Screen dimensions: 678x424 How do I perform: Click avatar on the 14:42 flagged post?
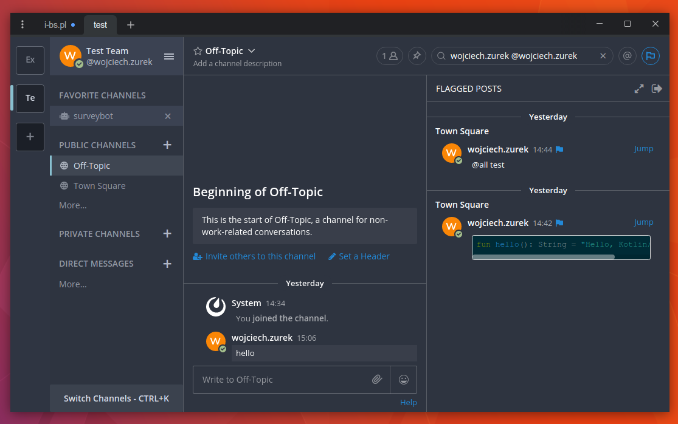(x=451, y=226)
